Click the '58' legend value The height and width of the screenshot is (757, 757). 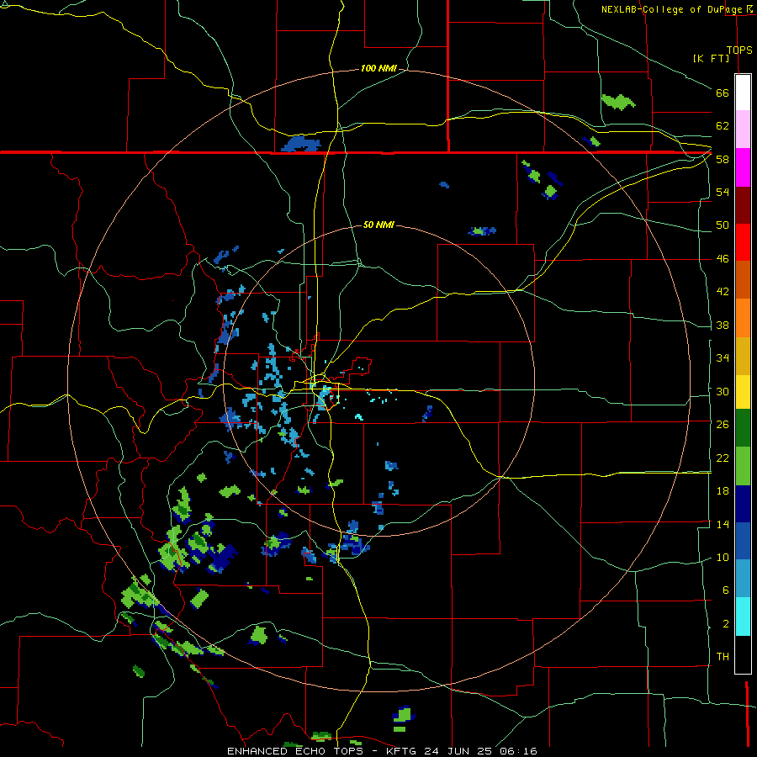coord(723,159)
